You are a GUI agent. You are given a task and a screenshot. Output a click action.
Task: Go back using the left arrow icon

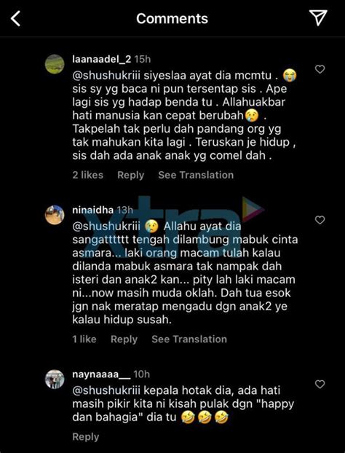[15, 18]
